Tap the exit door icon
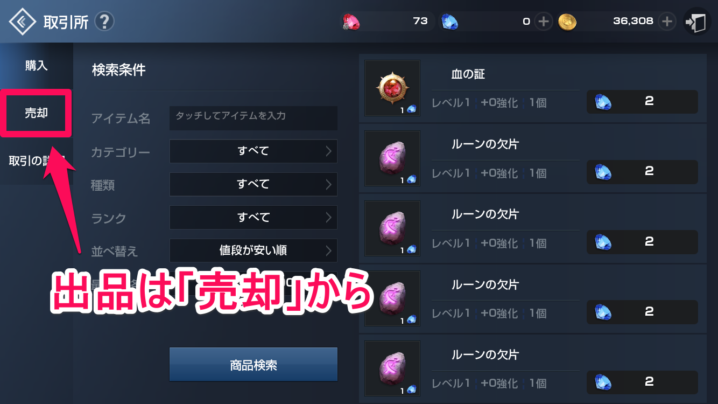Viewport: 718px width, 404px height. point(696,22)
